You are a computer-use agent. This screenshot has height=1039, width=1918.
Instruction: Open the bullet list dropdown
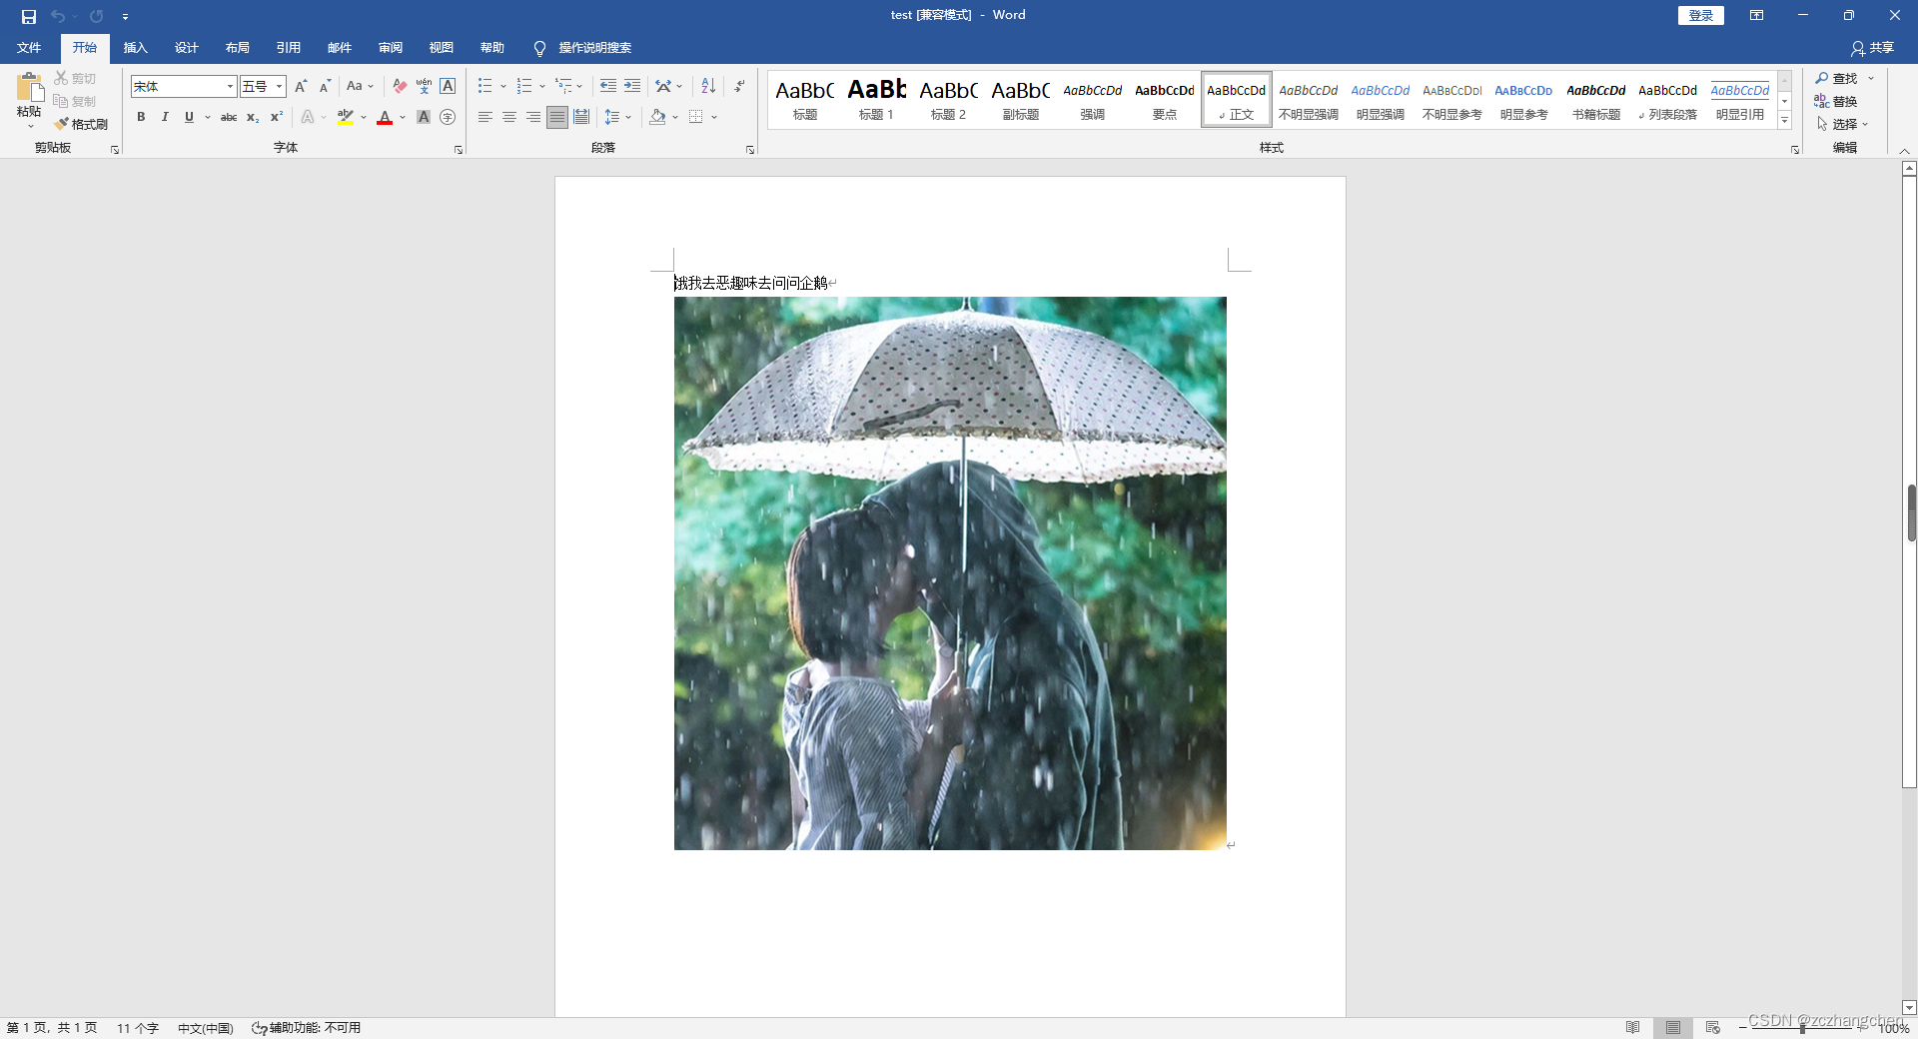click(503, 87)
